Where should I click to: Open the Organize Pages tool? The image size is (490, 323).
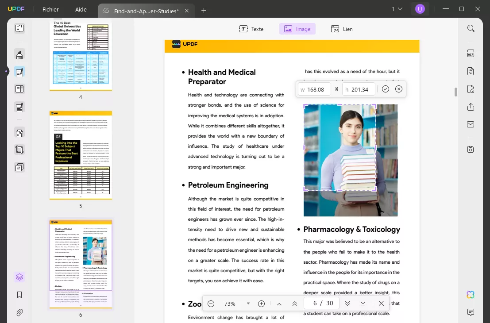click(x=19, y=89)
